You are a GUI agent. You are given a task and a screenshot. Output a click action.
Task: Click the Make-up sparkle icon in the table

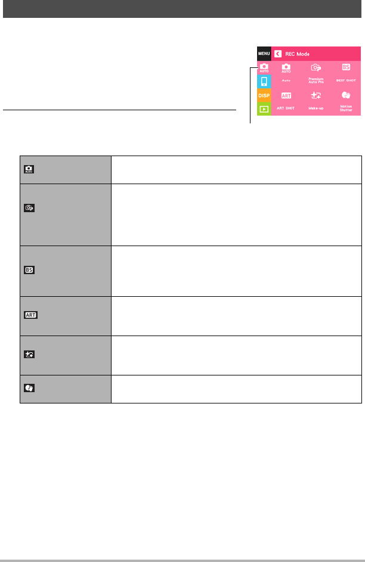[29, 354]
